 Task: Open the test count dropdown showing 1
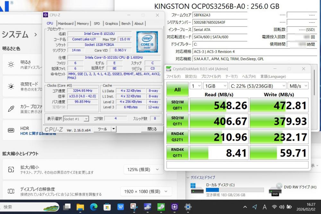tap(196, 86)
